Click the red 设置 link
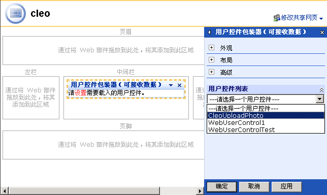Viewport: 327px width, 195px height. pyautogui.click(x=81, y=93)
